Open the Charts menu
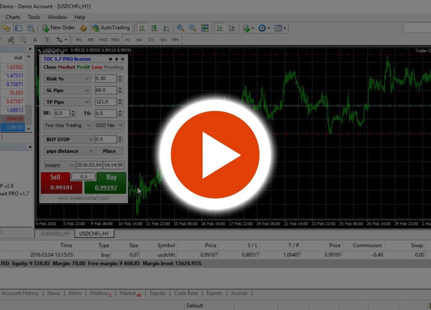Screen dimensions: 431x310 click(x=13, y=17)
